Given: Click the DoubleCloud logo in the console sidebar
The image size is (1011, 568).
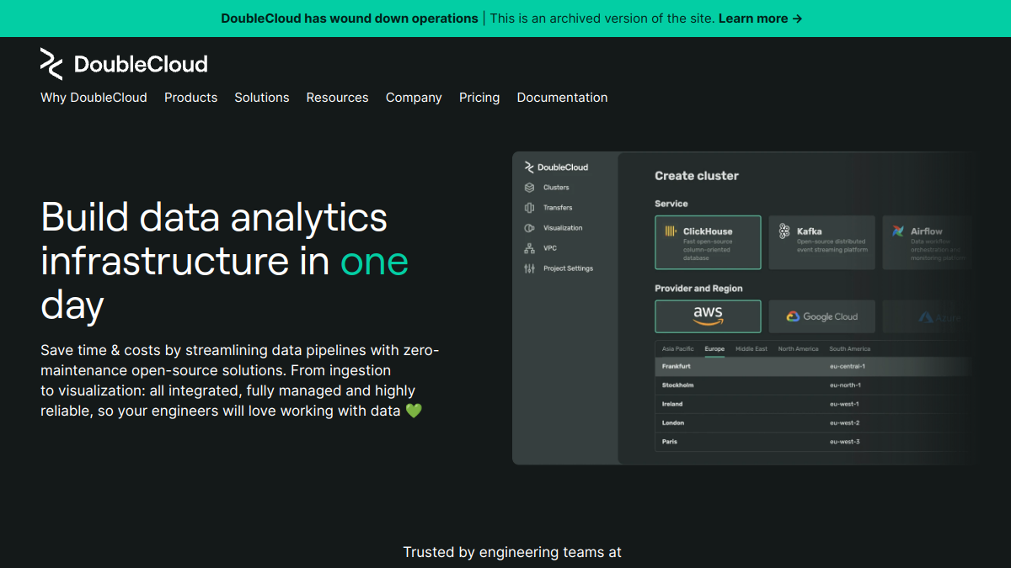Looking at the screenshot, I should [x=556, y=167].
